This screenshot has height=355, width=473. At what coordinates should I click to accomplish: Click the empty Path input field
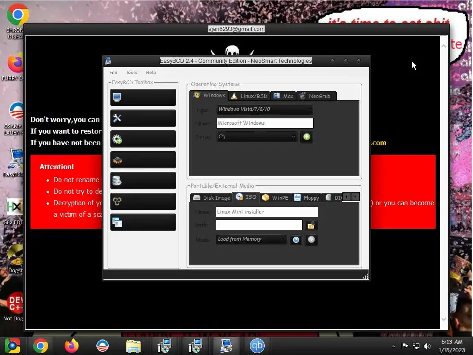[x=259, y=225]
